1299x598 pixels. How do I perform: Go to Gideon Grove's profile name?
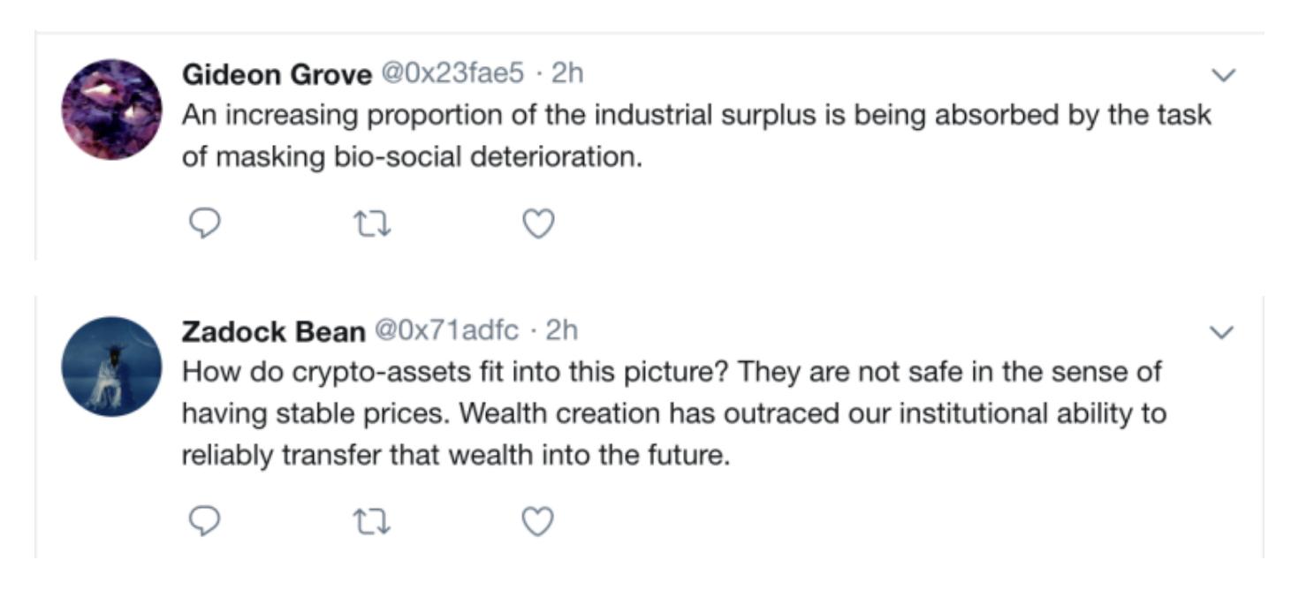[277, 75]
